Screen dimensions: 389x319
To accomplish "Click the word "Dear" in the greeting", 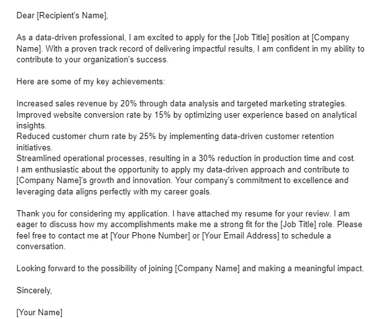I will click(26, 14).
